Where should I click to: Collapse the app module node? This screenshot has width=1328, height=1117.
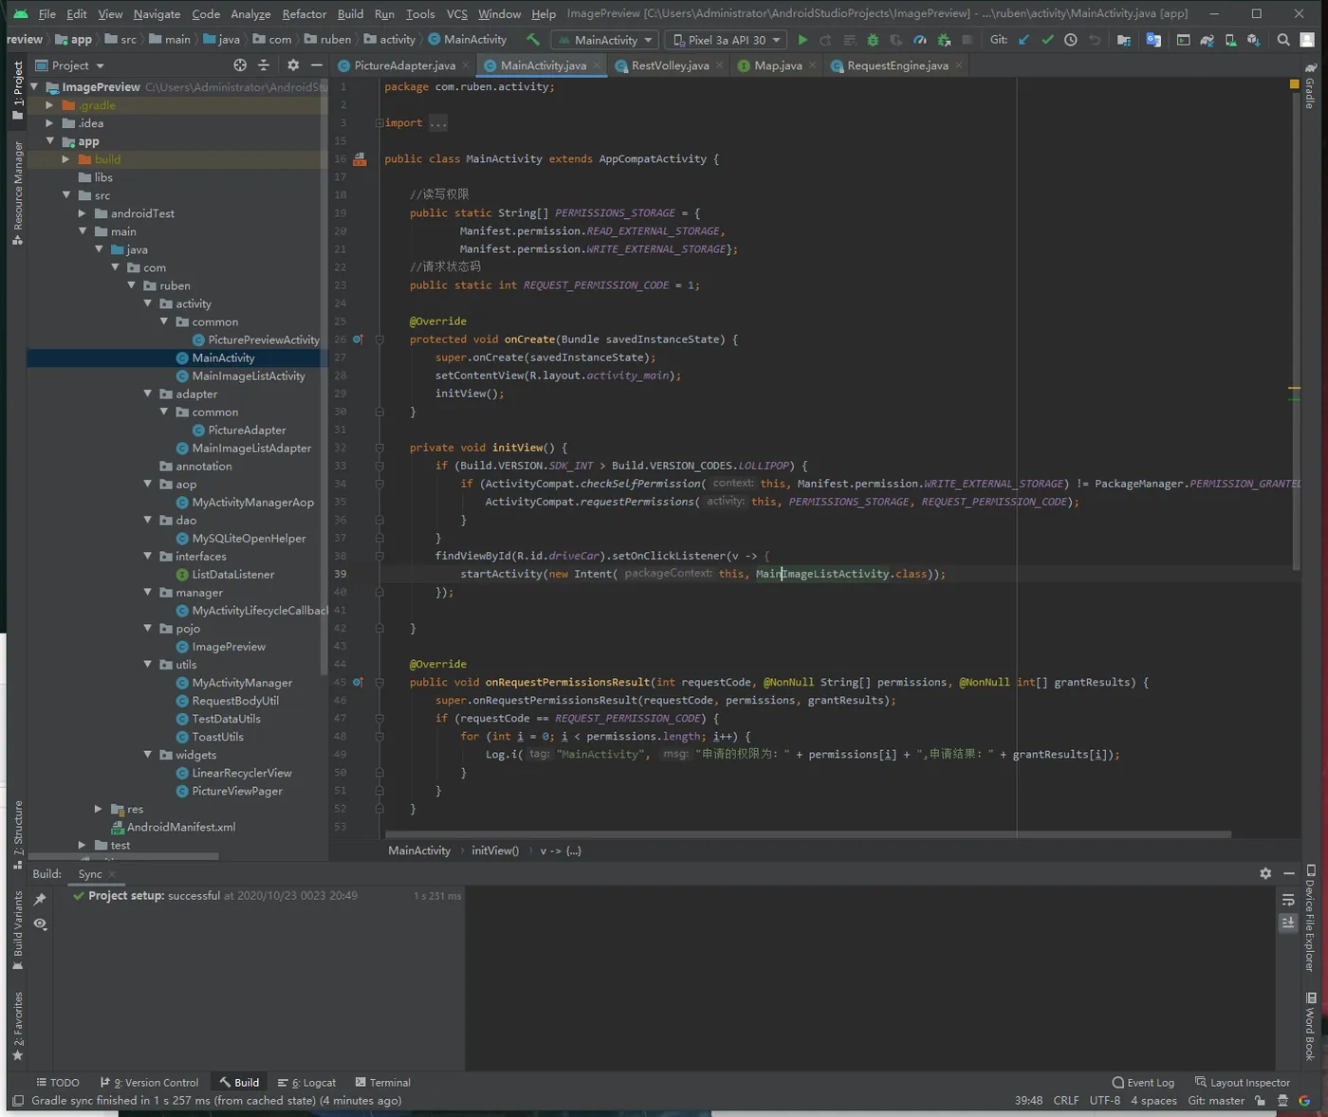point(50,141)
